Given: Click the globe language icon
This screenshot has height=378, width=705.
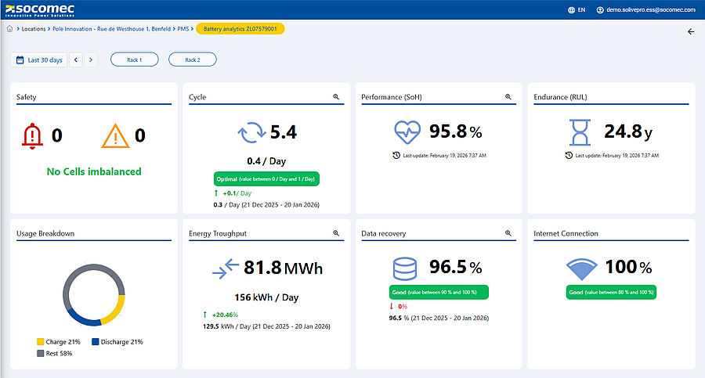Looking at the screenshot, I should click(x=571, y=10).
